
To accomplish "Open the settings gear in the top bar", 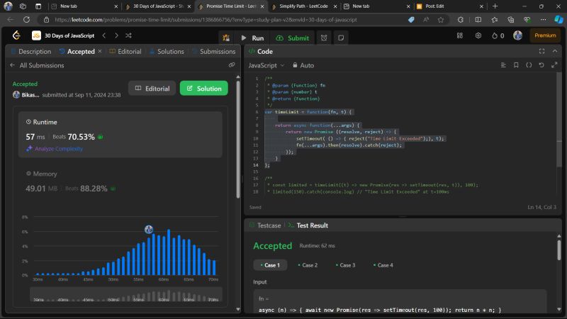I will coord(478,35).
